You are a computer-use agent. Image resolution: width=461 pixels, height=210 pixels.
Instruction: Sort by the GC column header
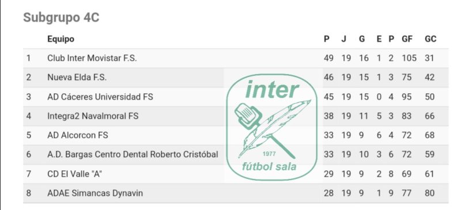click(x=430, y=39)
